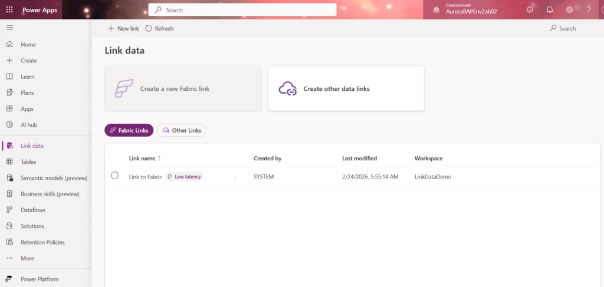
Task: Click the Solutions icon in sidebar
Action: click(x=9, y=226)
